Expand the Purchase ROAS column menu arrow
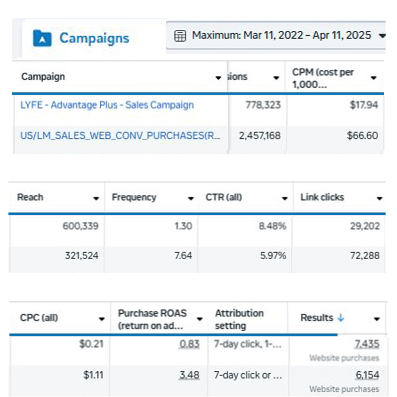Screen dimensions: 397x397 (x=199, y=319)
